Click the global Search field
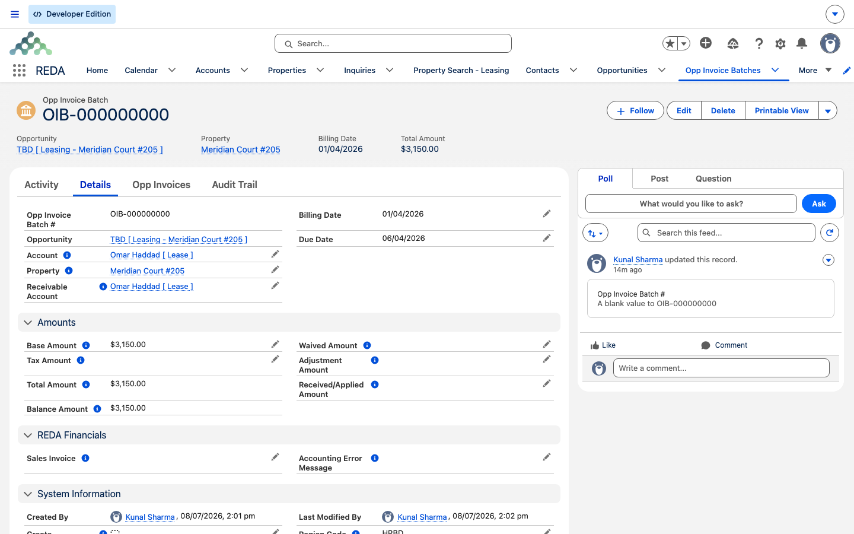 point(393,43)
